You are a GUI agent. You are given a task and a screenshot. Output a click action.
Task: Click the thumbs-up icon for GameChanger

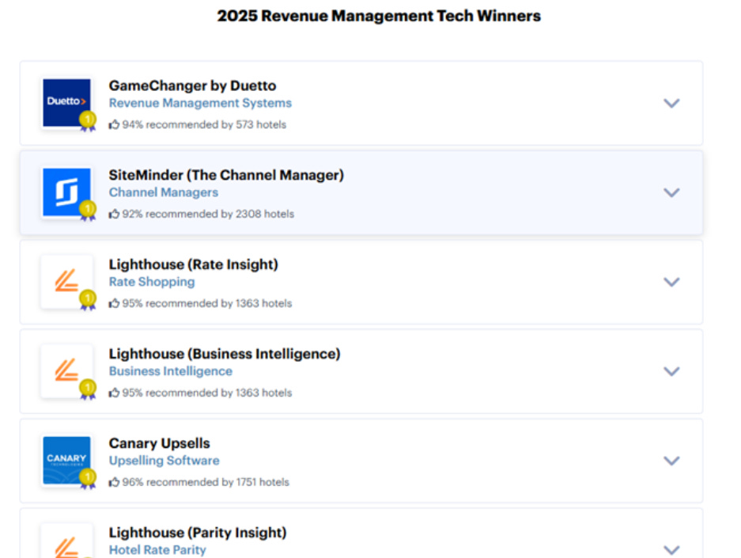pyautogui.click(x=114, y=124)
